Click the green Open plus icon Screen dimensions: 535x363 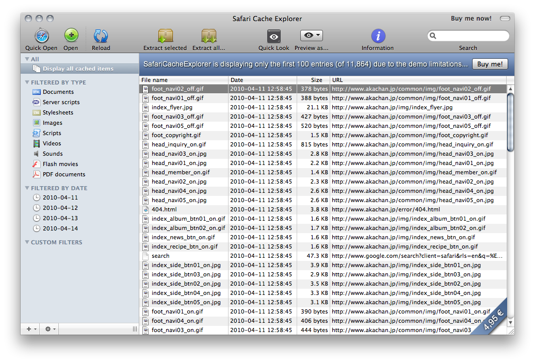[x=71, y=35]
